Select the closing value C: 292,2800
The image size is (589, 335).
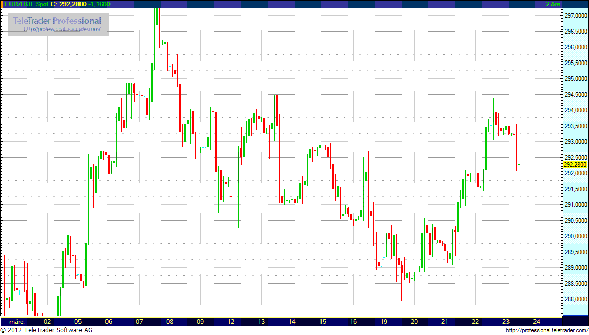pos(69,4)
